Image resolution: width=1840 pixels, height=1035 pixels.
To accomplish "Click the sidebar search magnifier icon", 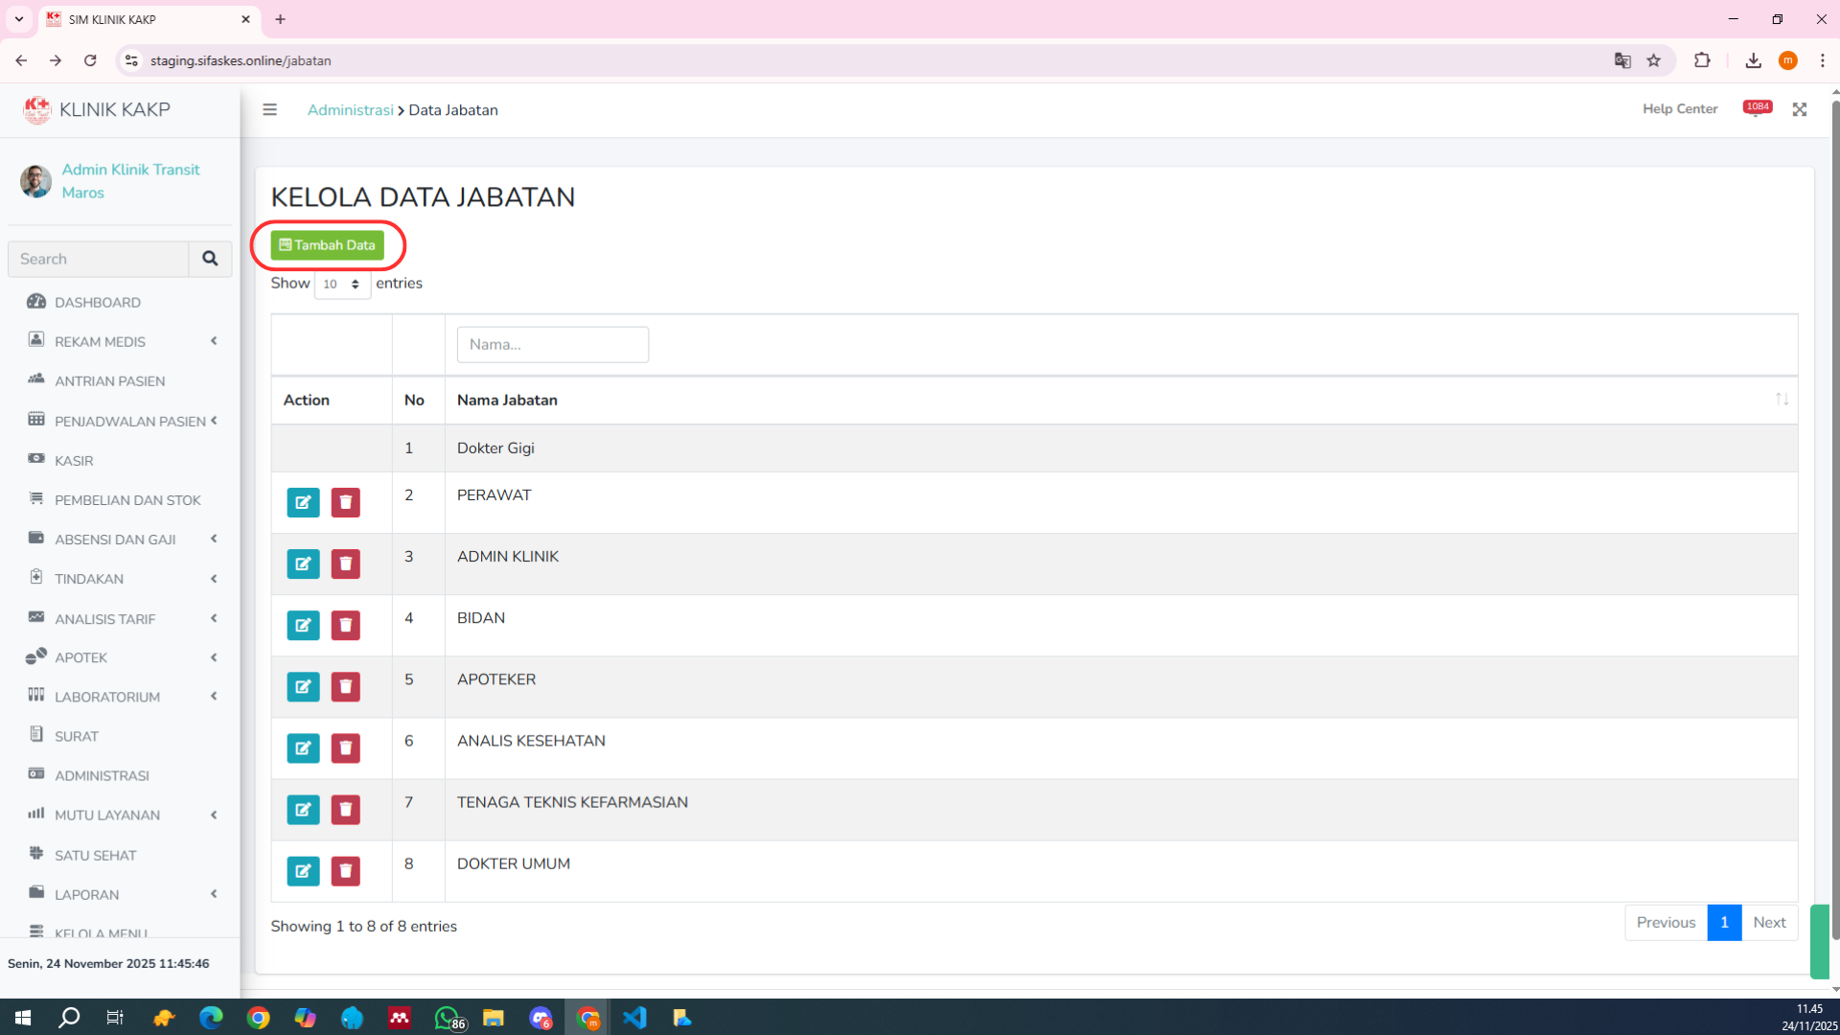I will coord(210,259).
